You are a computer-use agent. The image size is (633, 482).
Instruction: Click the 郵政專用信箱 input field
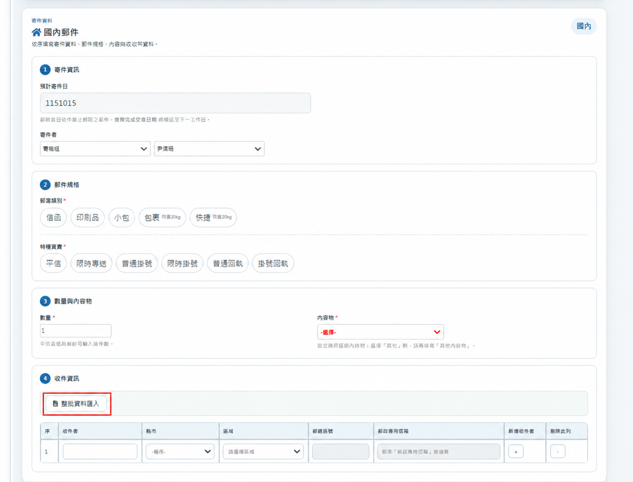439,452
